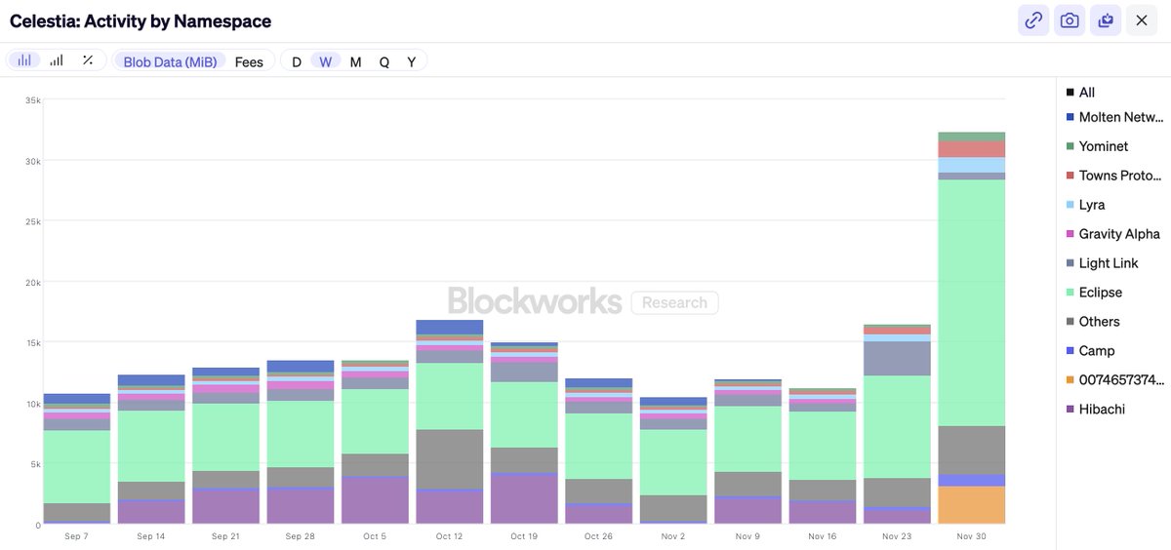The height and width of the screenshot is (550, 1171).
Task: Click the 35k y-axis label
Action: tap(33, 100)
